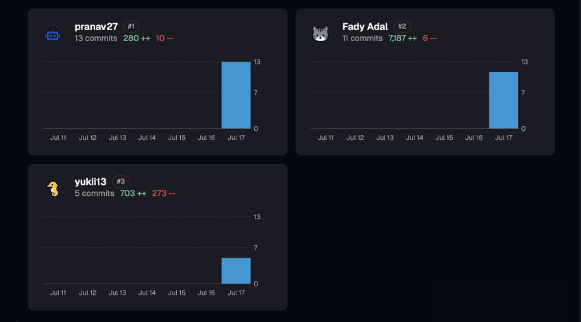Click the 273 -- deletions count
This screenshot has width=581, height=322.
(x=163, y=193)
